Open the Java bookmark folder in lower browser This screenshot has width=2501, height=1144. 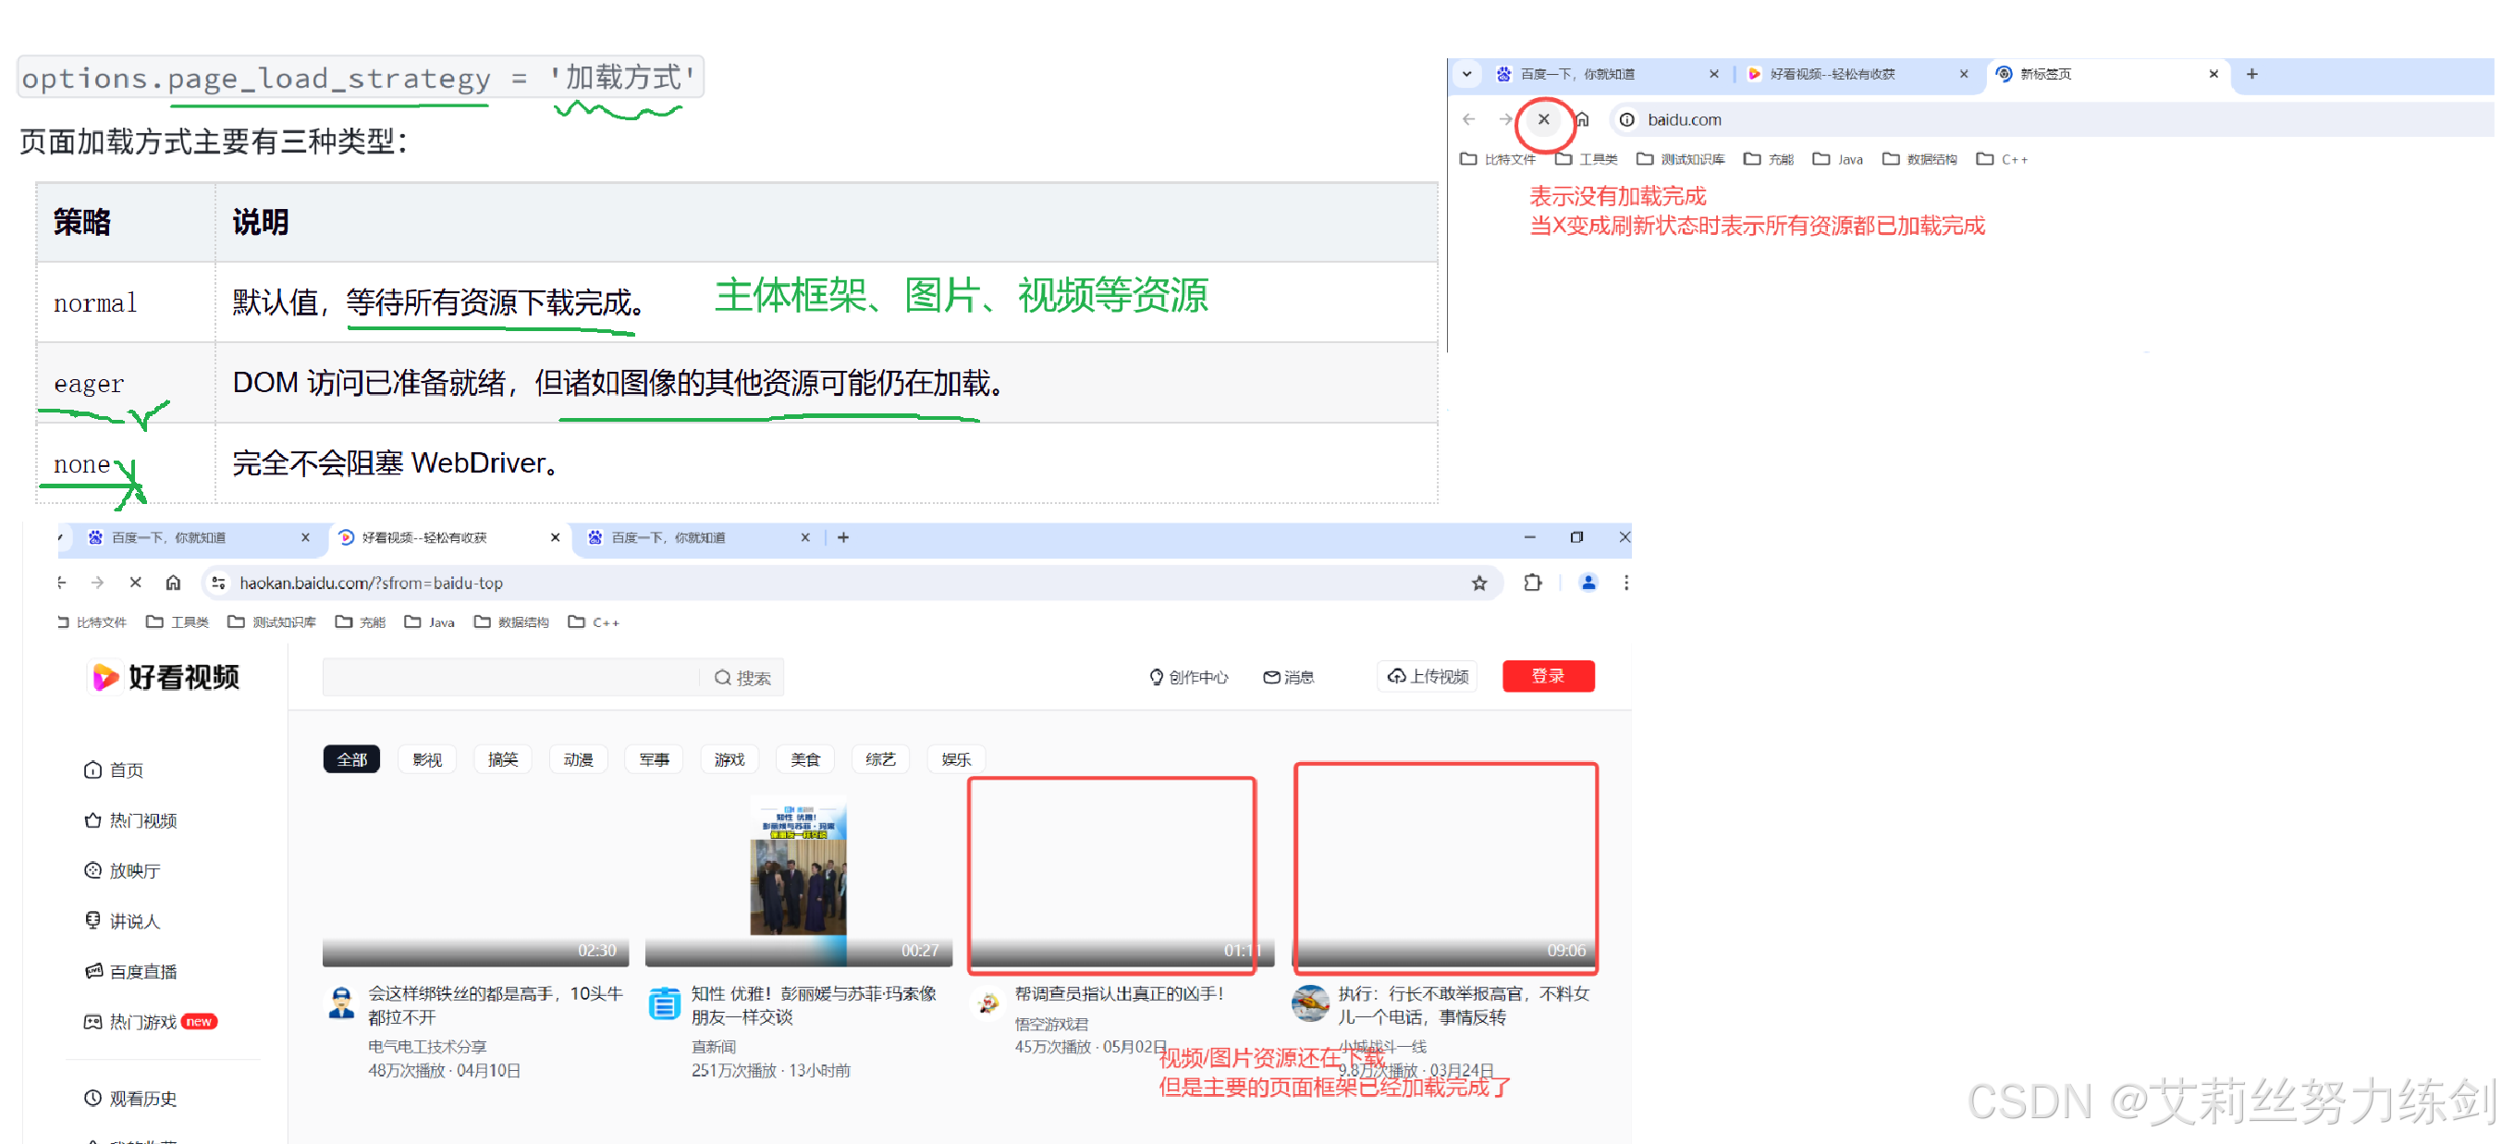[430, 622]
